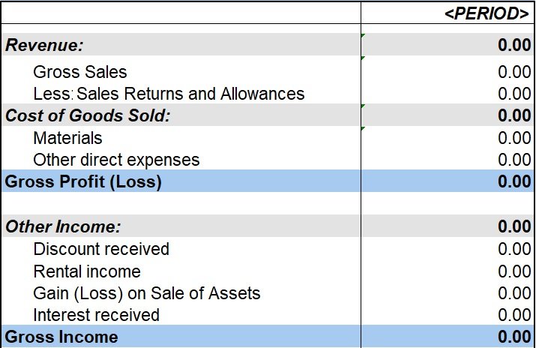Viewport: 536px width, 348px height.
Task: Click the Other direct expenses label
Action: pyautogui.click(x=116, y=160)
